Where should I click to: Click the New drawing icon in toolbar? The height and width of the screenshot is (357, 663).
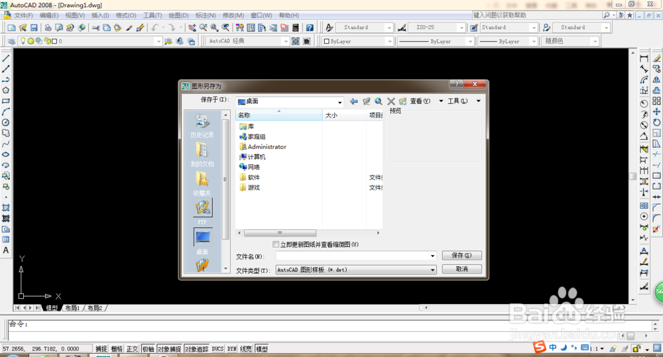click(11, 27)
